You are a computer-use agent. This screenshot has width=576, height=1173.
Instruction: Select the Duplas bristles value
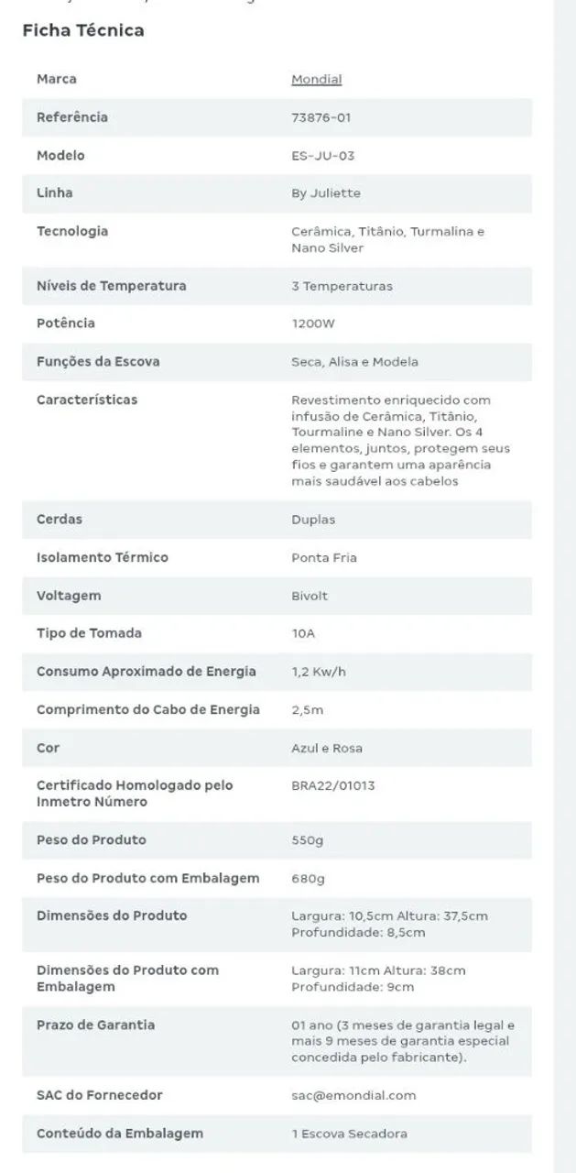[313, 520]
